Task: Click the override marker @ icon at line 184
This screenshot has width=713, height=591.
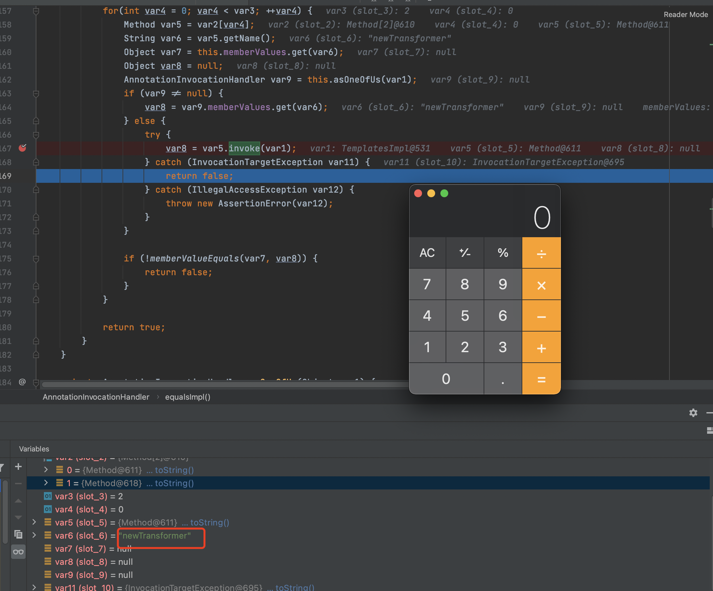Action: coord(22,382)
